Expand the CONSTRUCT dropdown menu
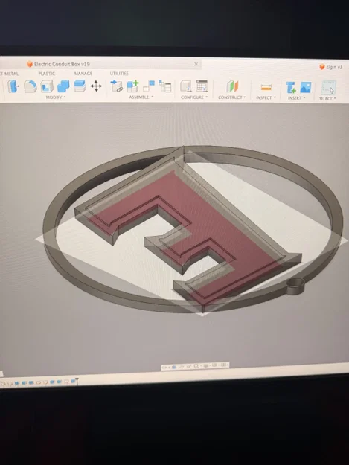The width and height of the screenshot is (349, 465). point(232,97)
